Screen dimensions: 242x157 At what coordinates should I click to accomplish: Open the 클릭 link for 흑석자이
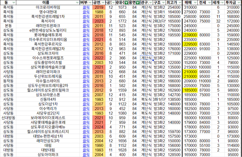pyautogui.click(x=86, y=21)
